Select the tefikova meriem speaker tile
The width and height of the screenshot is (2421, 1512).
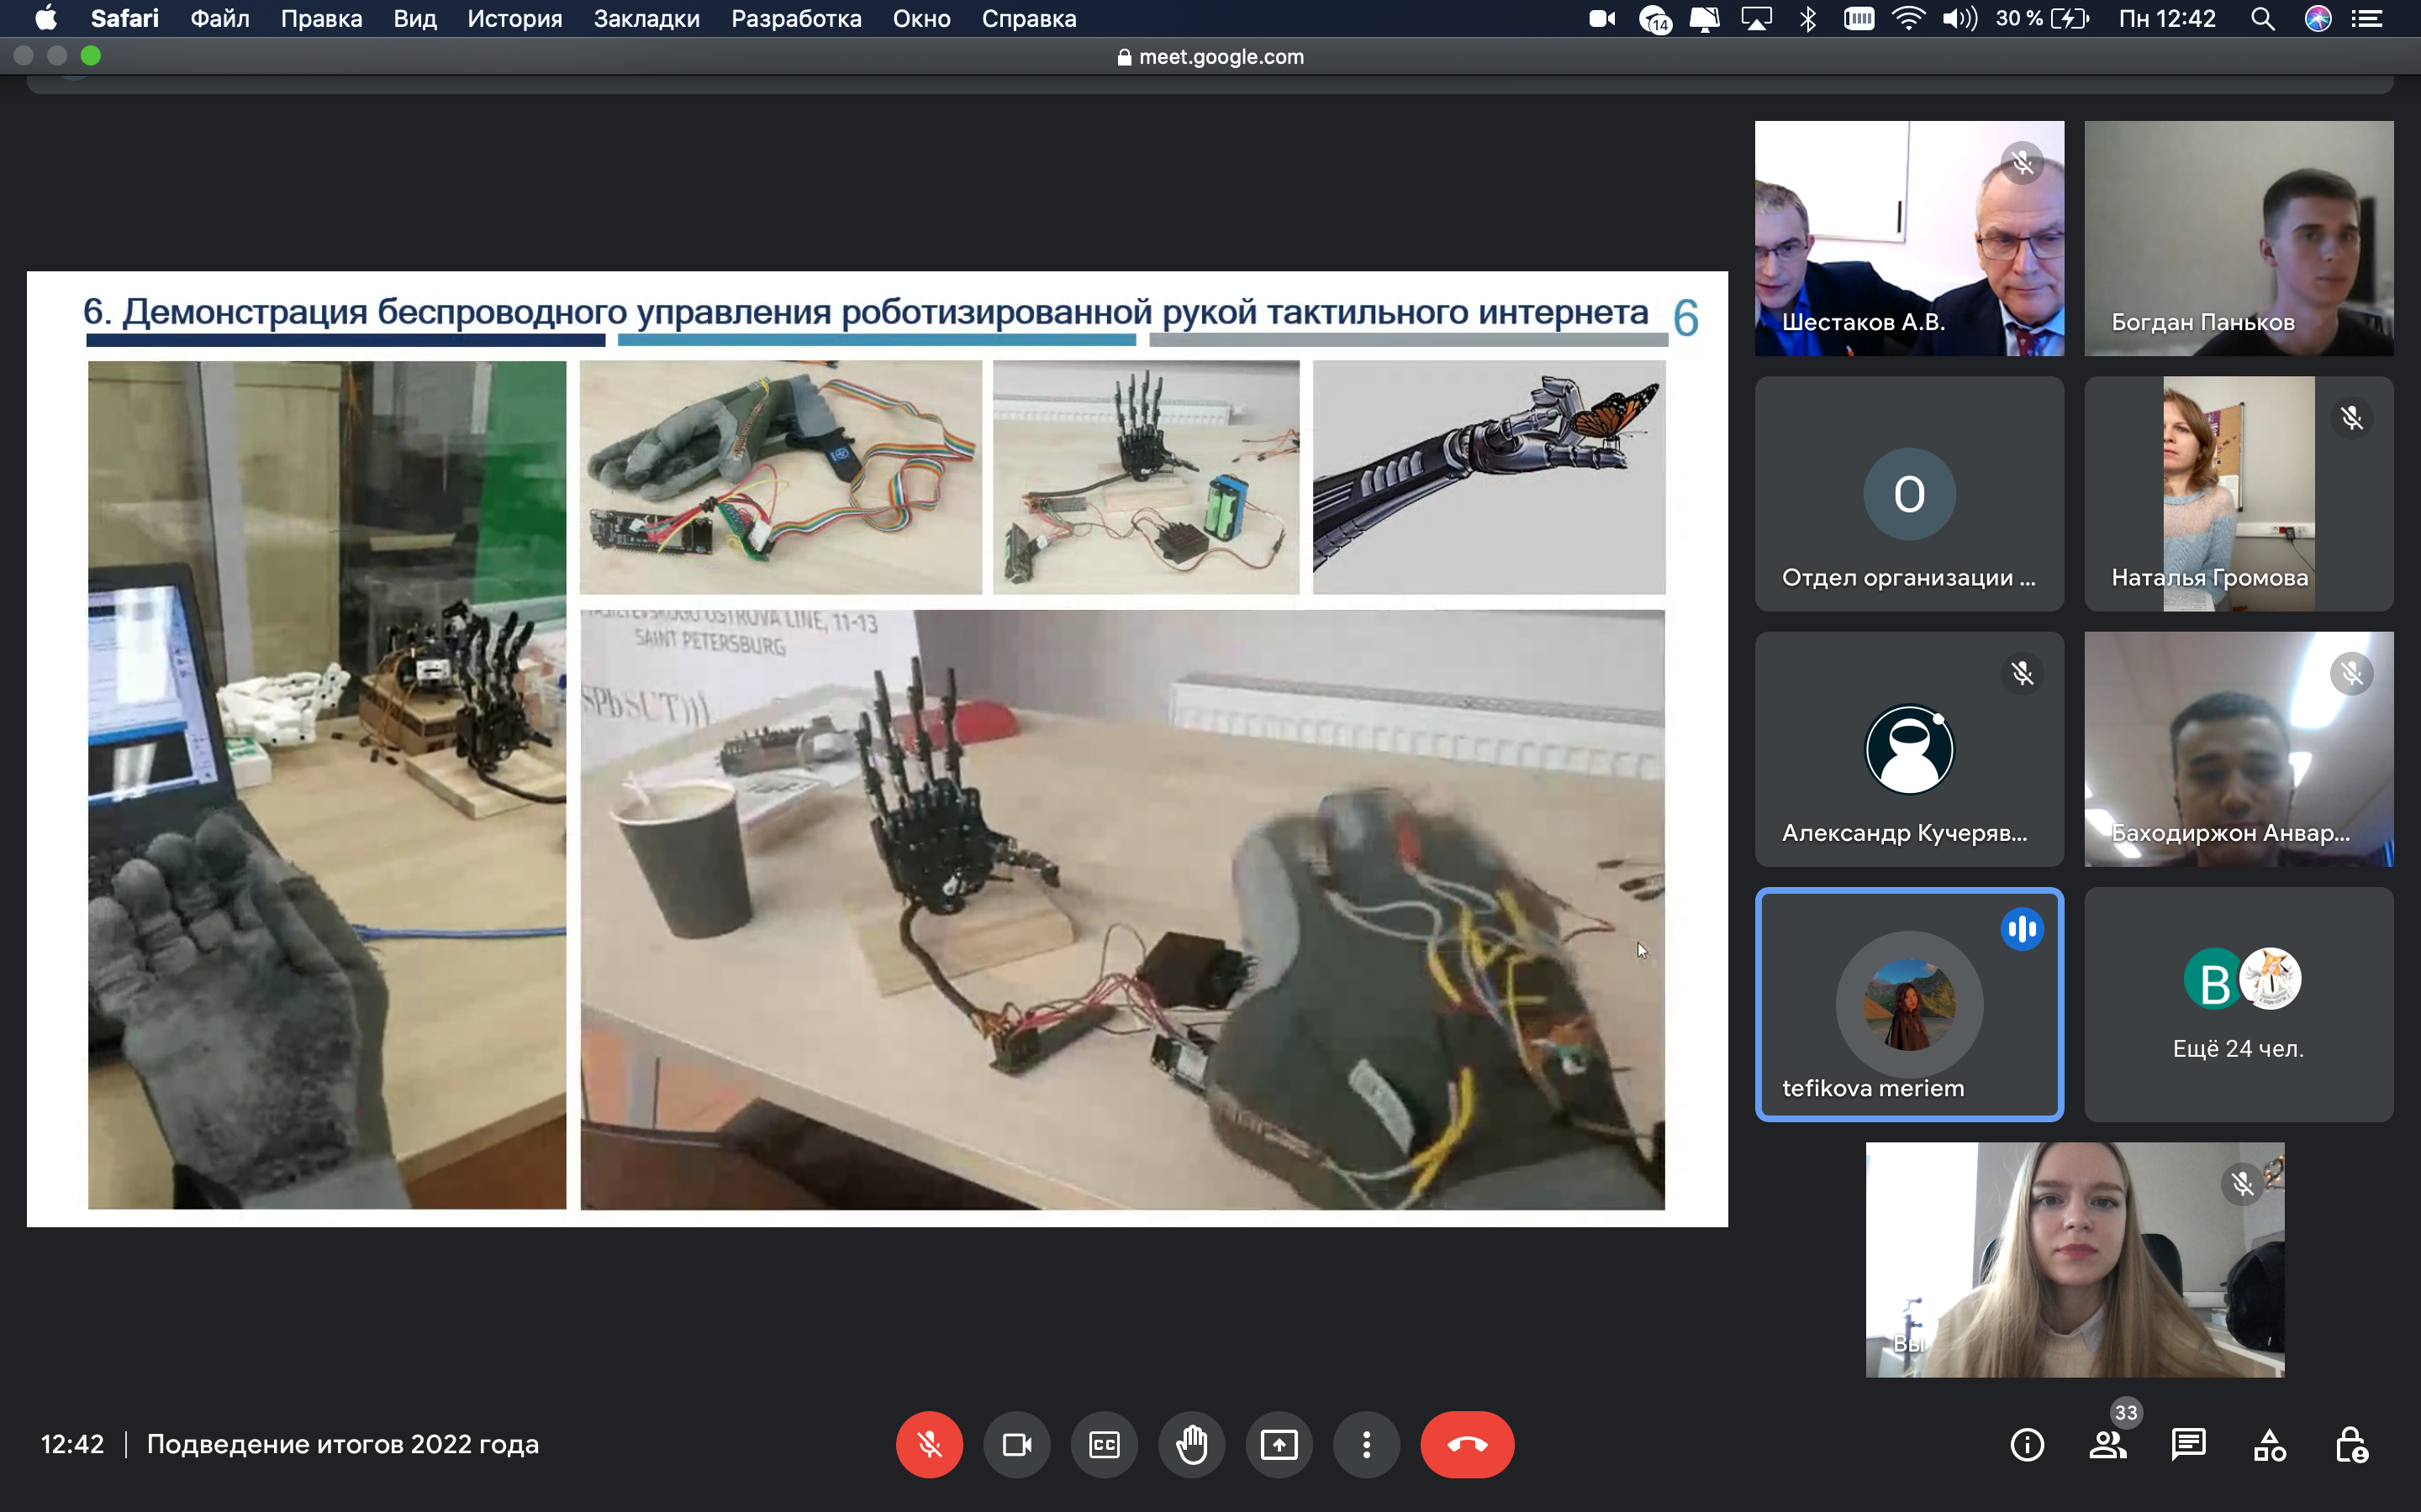[1907, 1004]
